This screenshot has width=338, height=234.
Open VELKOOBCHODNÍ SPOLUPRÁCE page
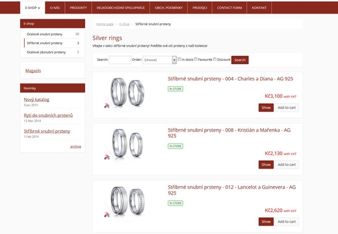[121, 8]
